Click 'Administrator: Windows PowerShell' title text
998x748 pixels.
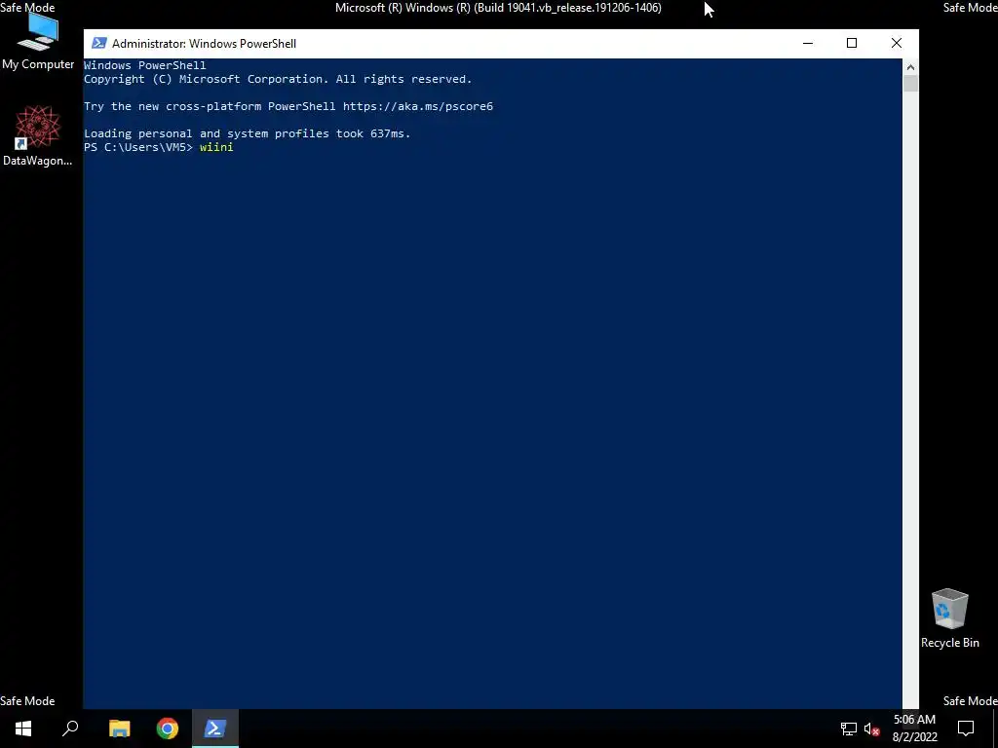(204, 43)
